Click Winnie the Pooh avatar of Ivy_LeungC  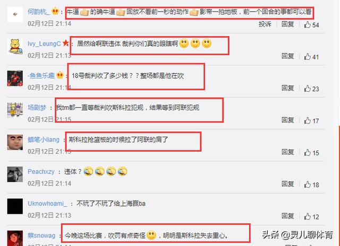point(15,46)
